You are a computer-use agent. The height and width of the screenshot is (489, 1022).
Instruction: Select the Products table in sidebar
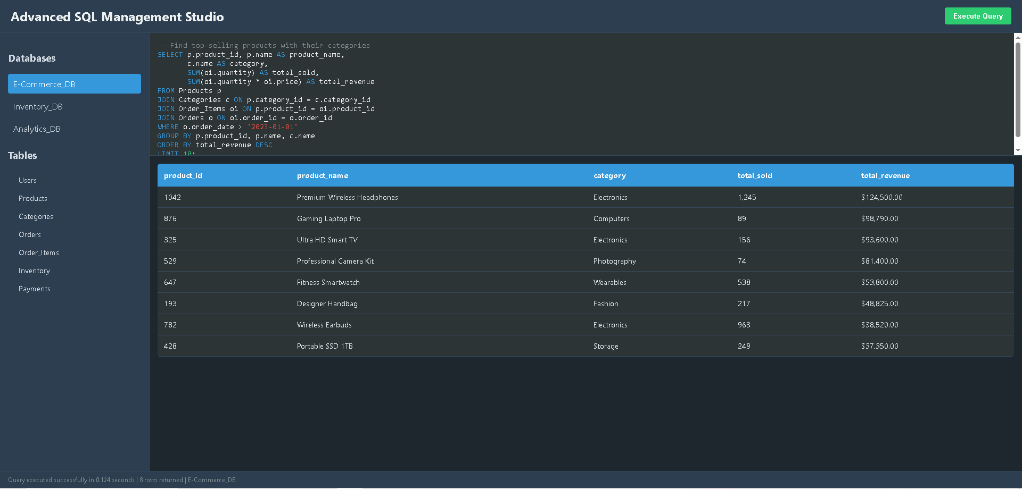tap(33, 199)
